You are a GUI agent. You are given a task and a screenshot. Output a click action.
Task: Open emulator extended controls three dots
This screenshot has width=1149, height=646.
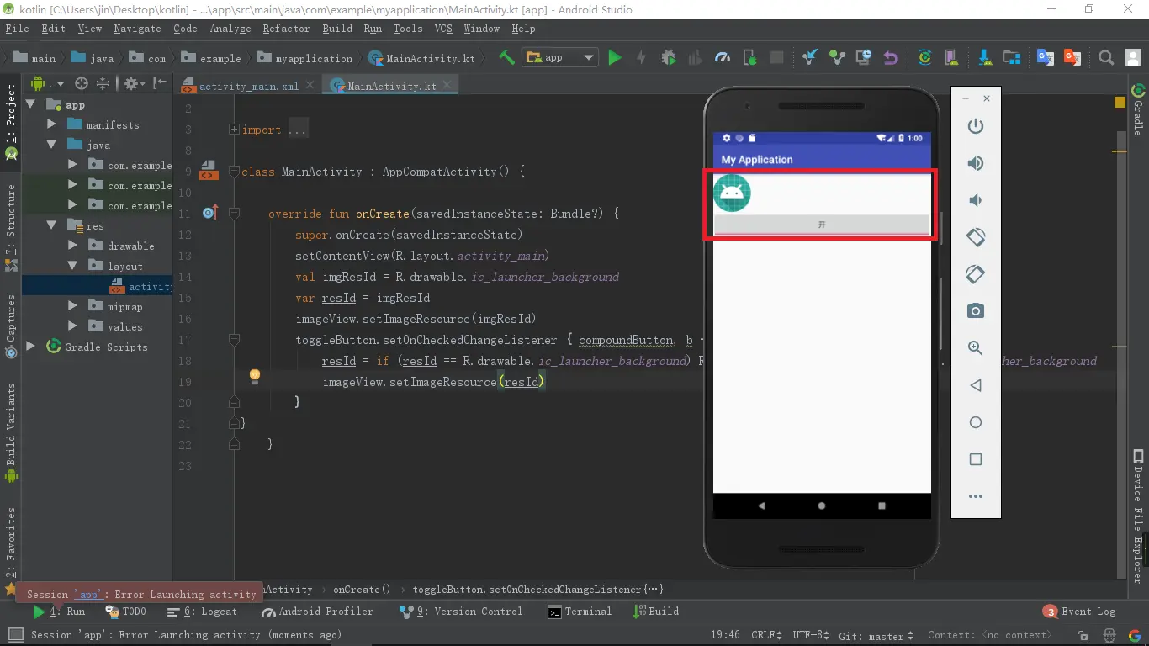pyautogui.click(x=976, y=496)
